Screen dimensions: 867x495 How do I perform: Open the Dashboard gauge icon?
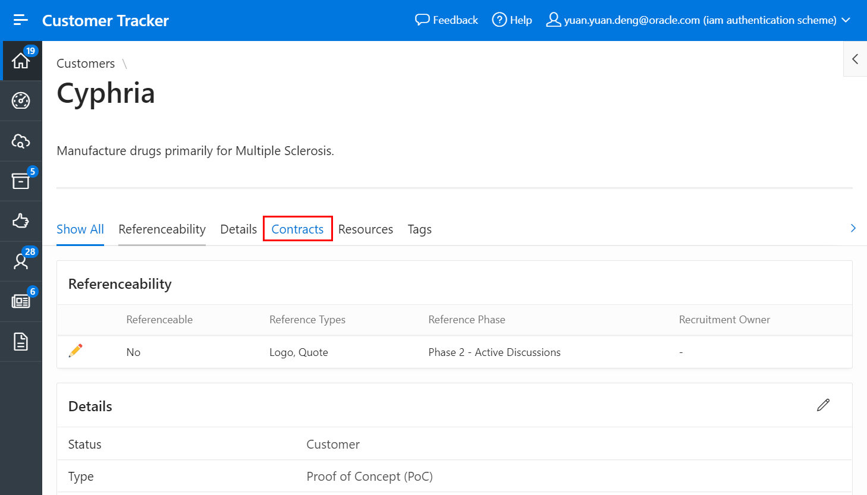click(x=21, y=100)
